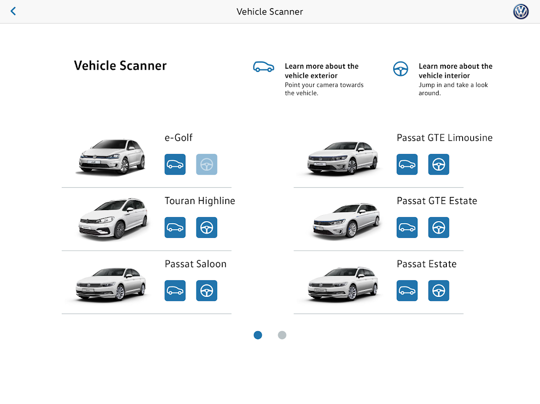
Task: Open e-Golf exterior scanner
Action: 175,164
